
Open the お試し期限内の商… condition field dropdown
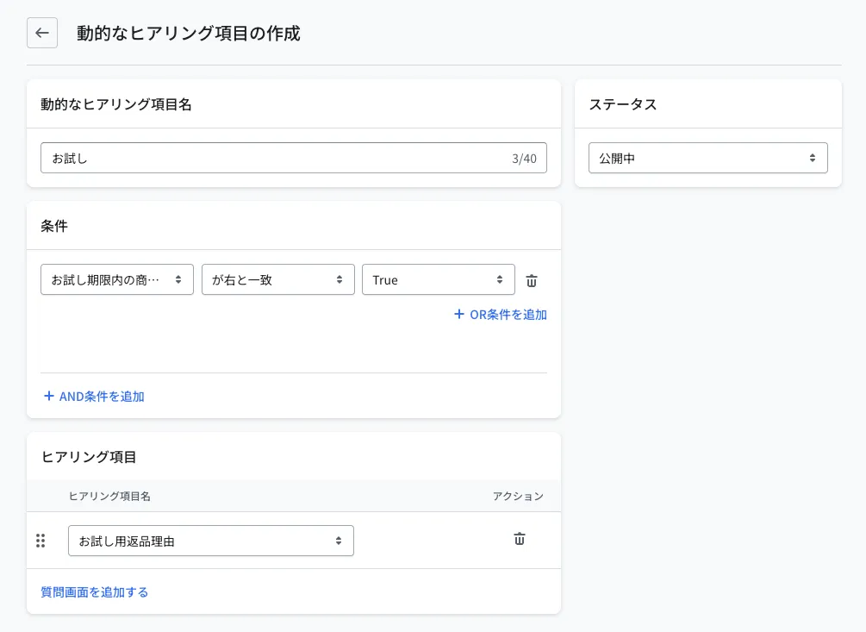[x=117, y=279]
